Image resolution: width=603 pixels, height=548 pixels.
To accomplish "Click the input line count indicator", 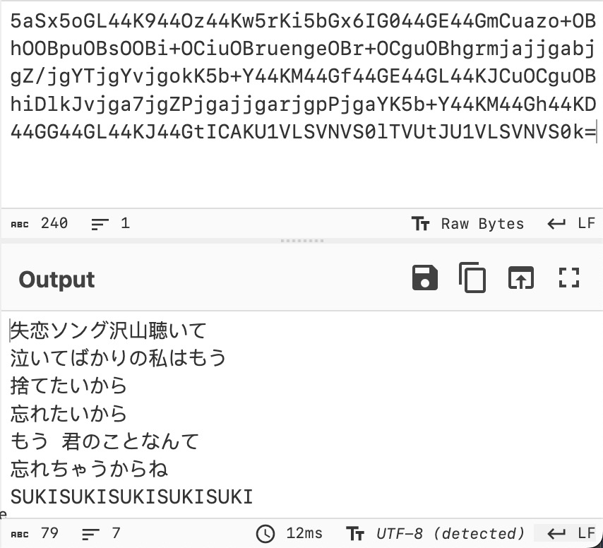I will coord(110,223).
